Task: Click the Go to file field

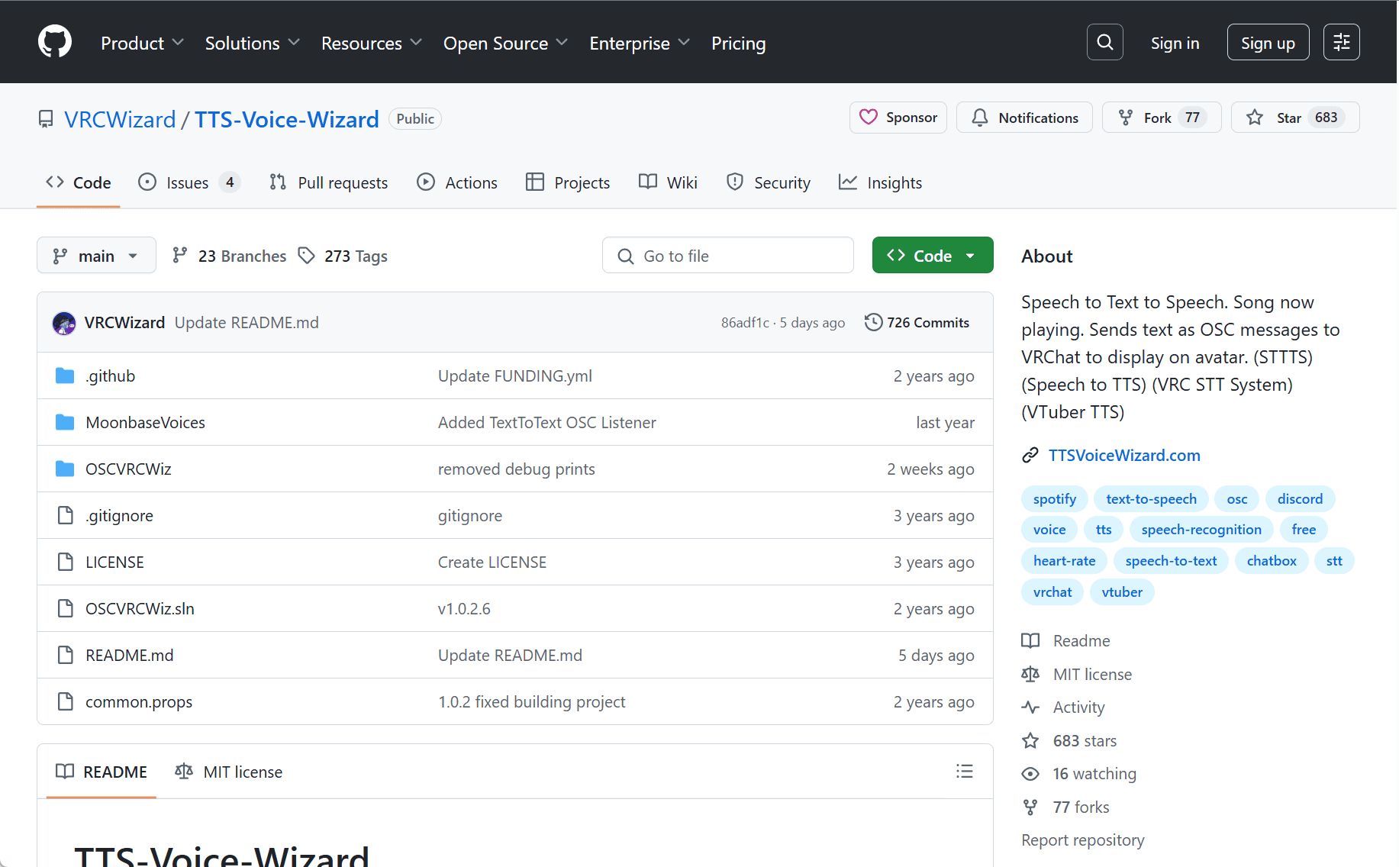Action: tap(727, 256)
